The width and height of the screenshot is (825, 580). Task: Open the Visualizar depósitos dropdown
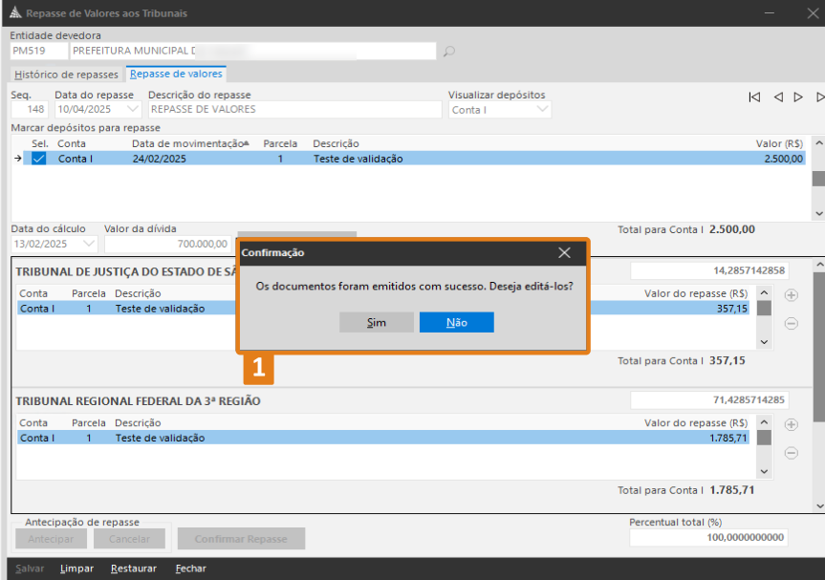pos(542,109)
